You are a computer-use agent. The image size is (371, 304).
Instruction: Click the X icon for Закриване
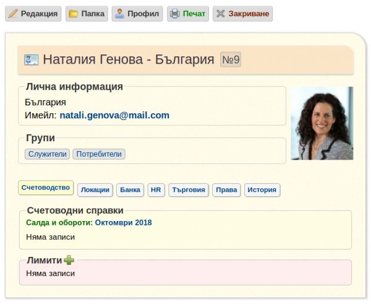pos(221,14)
